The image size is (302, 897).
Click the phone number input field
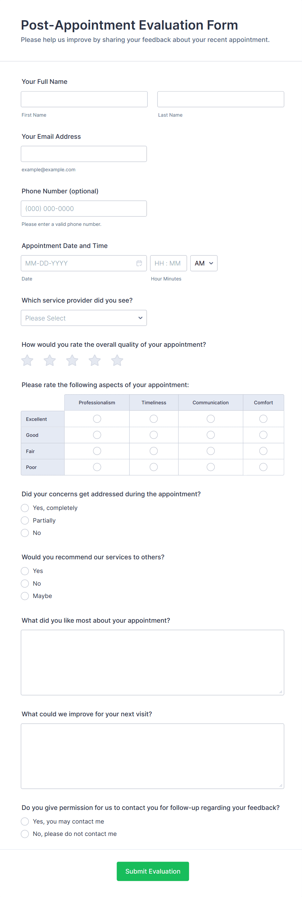point(84,209)
